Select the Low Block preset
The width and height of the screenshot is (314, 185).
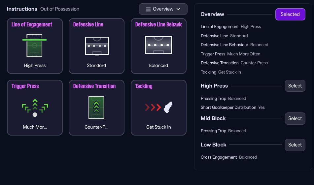(295, 145)
